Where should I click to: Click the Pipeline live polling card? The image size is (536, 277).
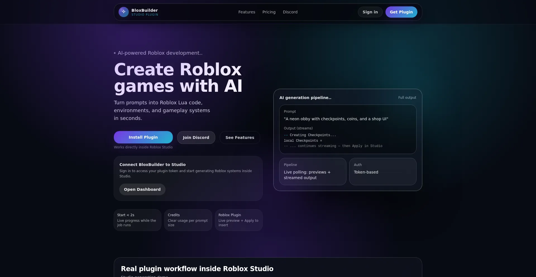[x=313, y=172]
